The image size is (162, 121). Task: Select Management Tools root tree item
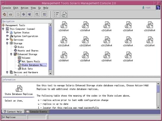tap(15, 25)
